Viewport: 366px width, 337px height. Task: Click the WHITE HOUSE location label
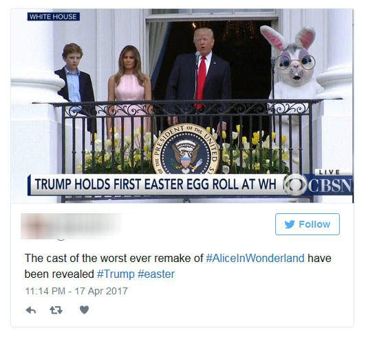pos(54,17)
